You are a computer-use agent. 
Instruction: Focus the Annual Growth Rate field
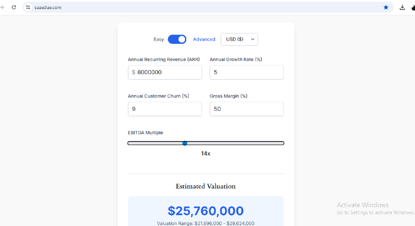point(247,72)
